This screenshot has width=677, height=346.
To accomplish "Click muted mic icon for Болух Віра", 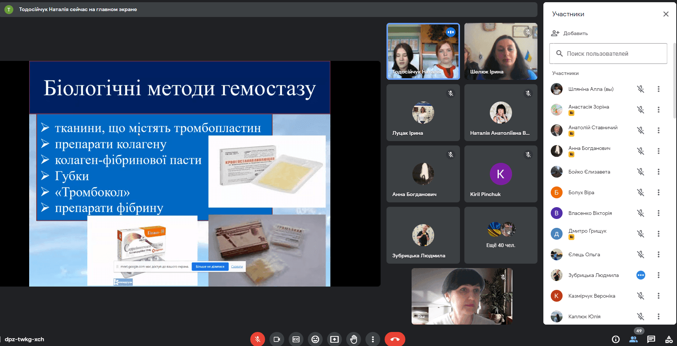I will tap(641, 192).
